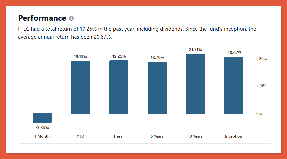
Task: Click the 18.79% value label
Action: pyautogui.click(x=157, y=58)
